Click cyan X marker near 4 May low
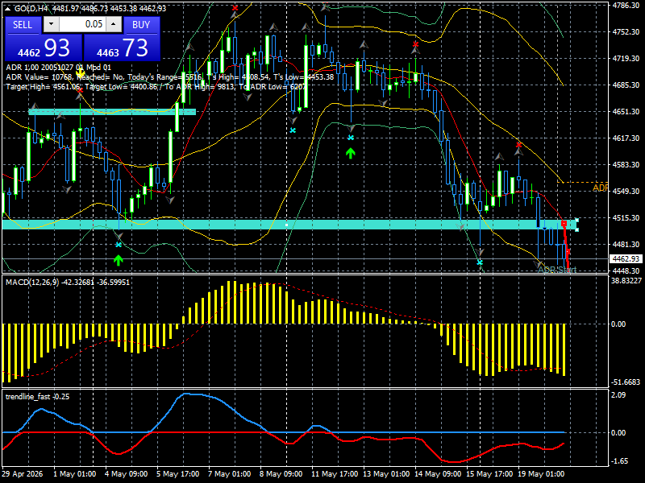 119,245
